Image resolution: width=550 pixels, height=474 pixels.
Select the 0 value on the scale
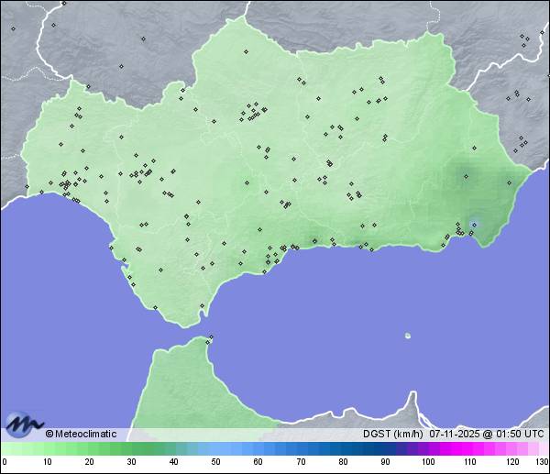click(4, 462)
